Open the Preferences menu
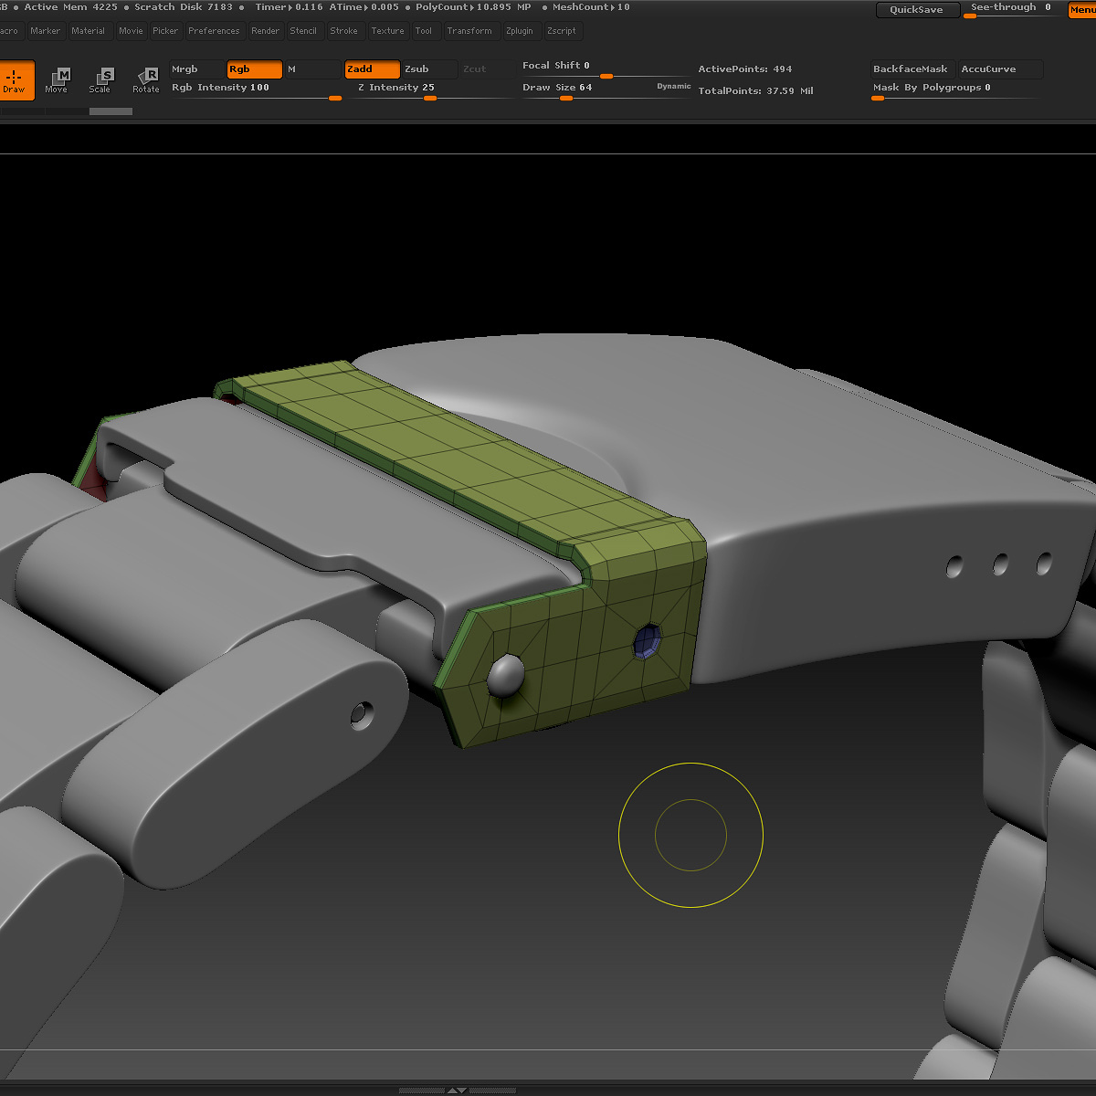 214,31
